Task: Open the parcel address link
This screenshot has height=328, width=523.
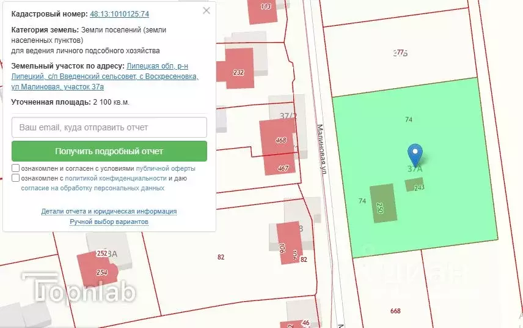Action: [104, 76]
